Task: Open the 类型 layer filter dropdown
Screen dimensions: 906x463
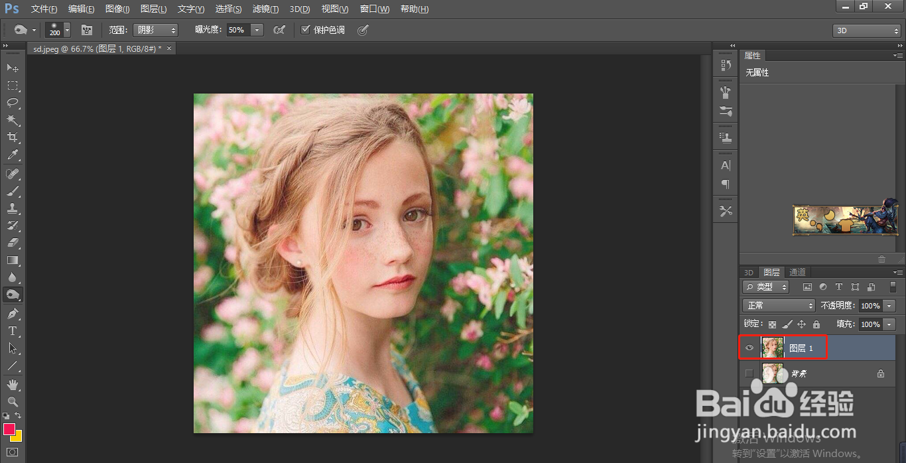Action: (765, 287)
